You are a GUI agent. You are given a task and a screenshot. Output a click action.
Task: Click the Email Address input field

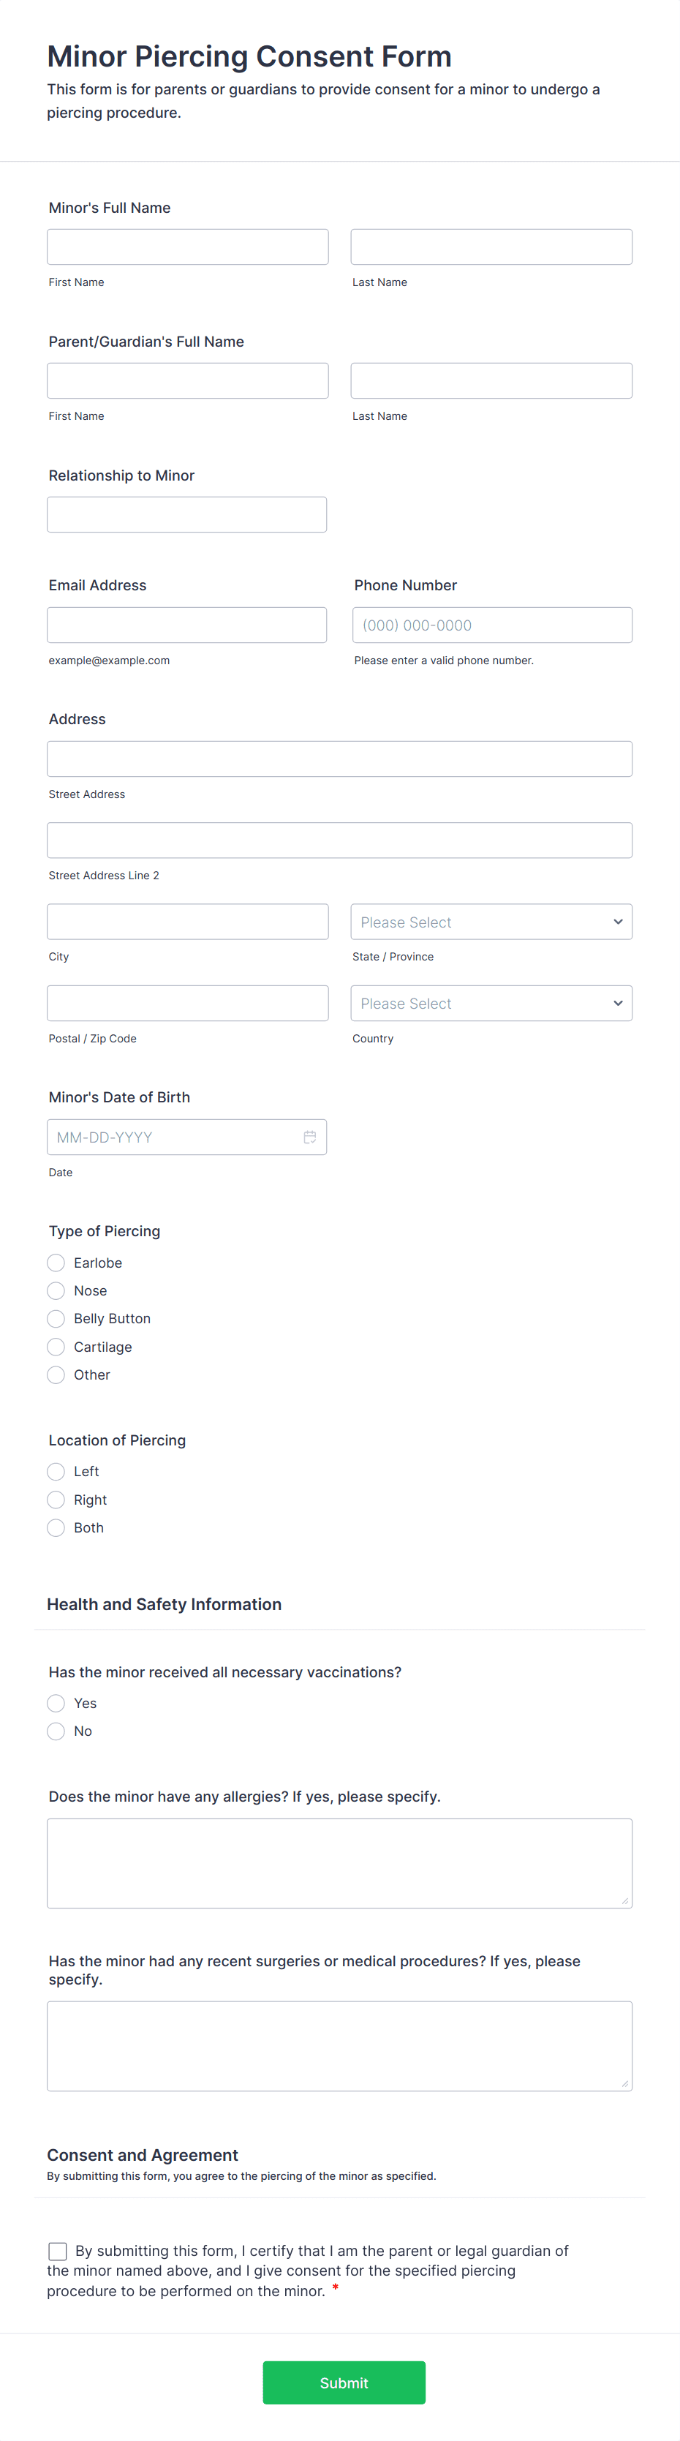point(186,623)
